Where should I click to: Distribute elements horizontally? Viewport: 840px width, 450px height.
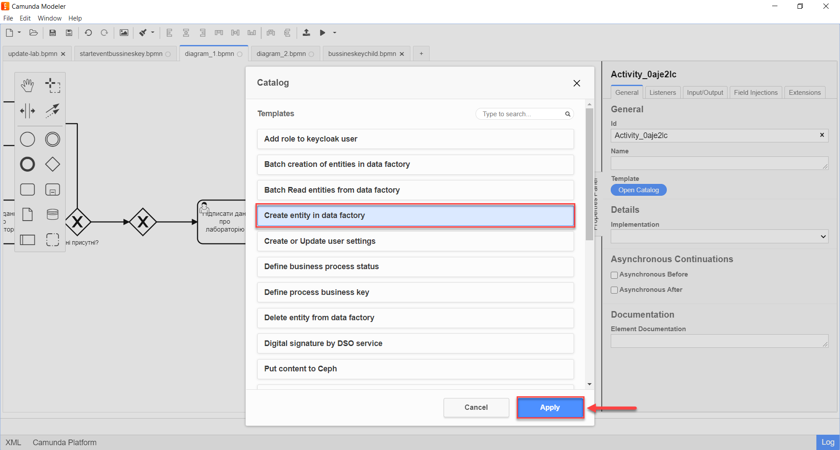(271, 33)
